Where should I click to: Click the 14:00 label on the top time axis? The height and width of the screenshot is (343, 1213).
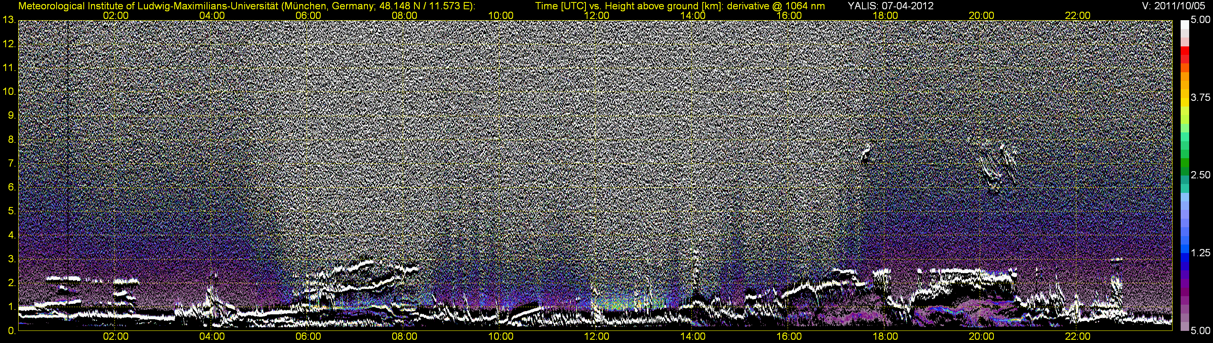(x=693, y=15)
